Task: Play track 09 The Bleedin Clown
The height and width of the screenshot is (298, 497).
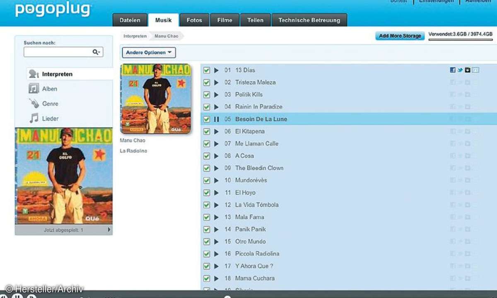Action: (x=216, y=168)
